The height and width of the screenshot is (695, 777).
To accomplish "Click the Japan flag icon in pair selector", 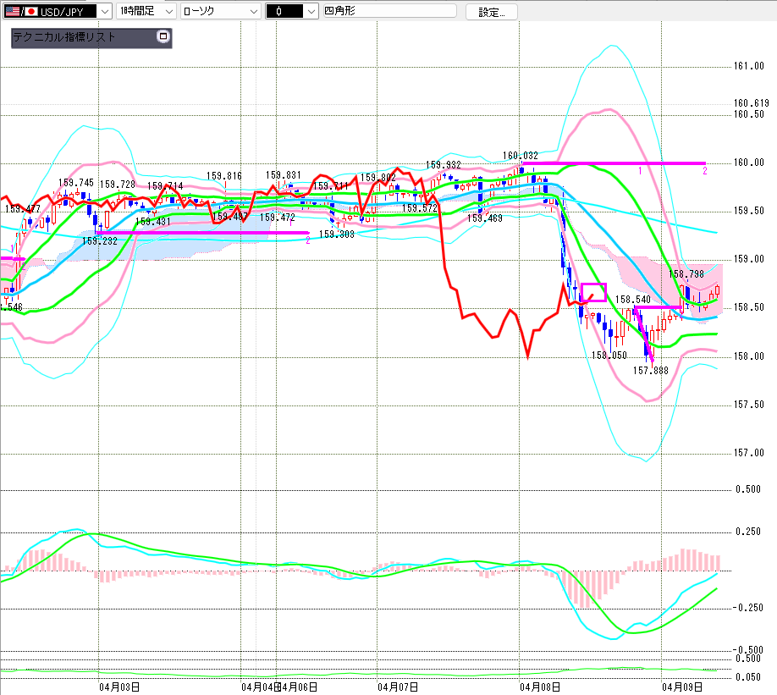I will pos(30,11).
